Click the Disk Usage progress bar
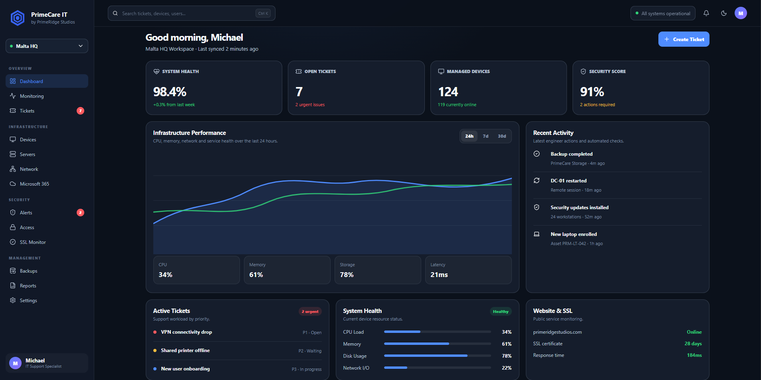This screenshot has height=380, width=761. 438,356
